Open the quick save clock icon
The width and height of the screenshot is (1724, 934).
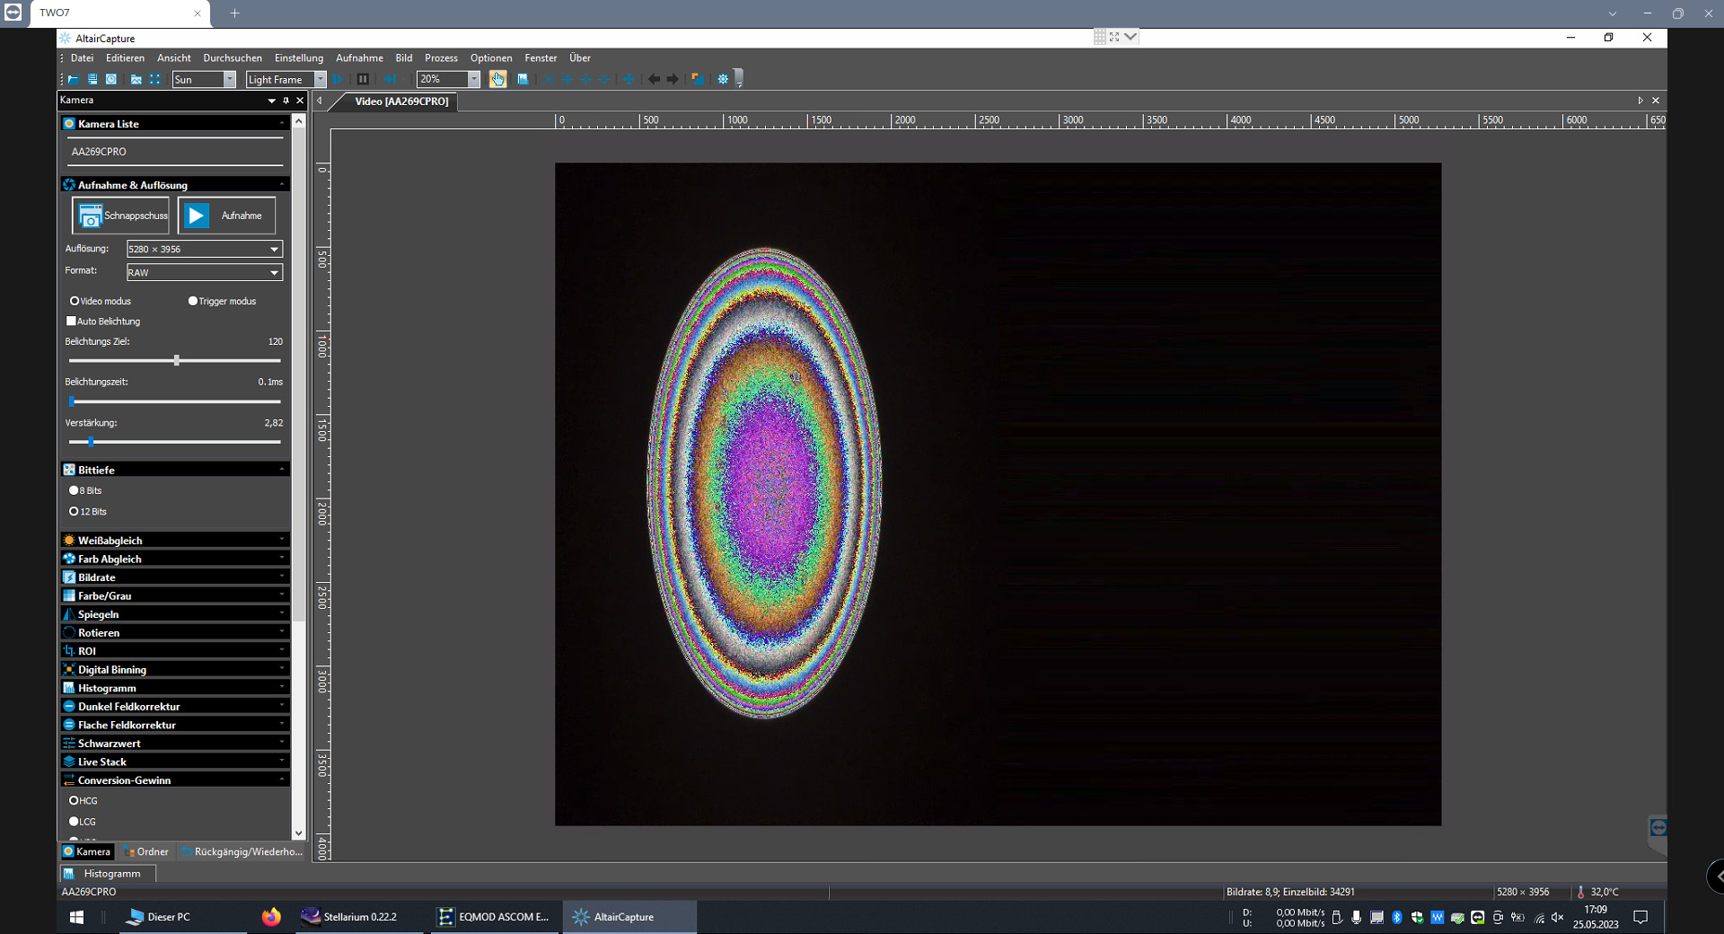coord(111,79)
